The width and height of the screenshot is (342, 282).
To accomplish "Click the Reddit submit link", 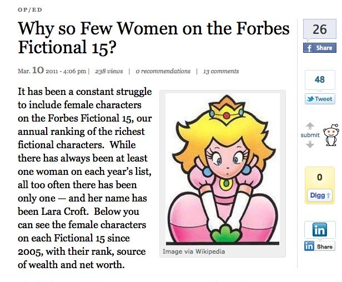I will pyautogui.click(x=310, y=135).
